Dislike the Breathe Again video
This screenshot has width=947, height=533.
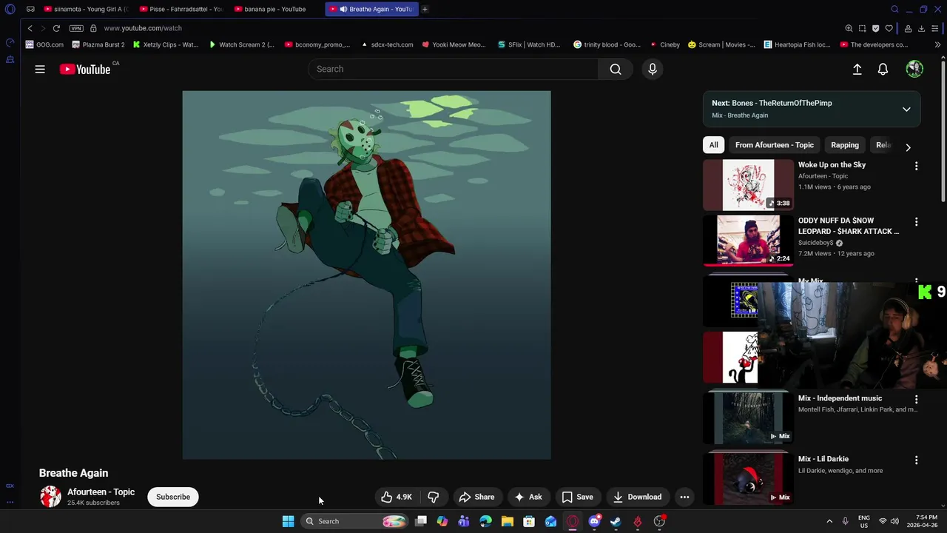(434, 497)
